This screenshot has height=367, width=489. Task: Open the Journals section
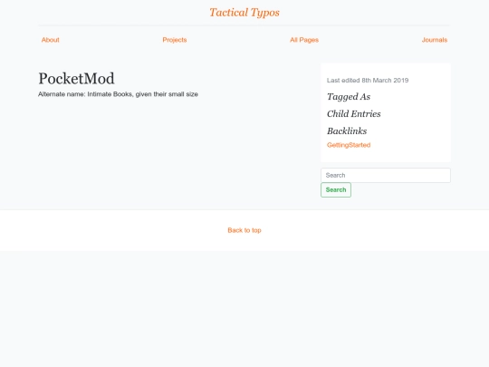(435, 40)
